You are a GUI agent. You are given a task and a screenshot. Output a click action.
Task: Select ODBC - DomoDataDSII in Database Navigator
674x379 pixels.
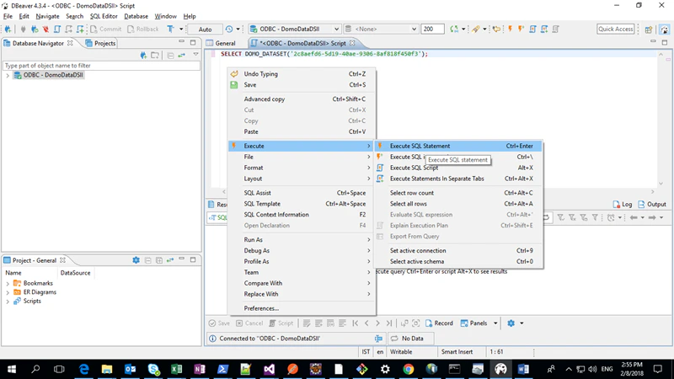pos(53,75)
